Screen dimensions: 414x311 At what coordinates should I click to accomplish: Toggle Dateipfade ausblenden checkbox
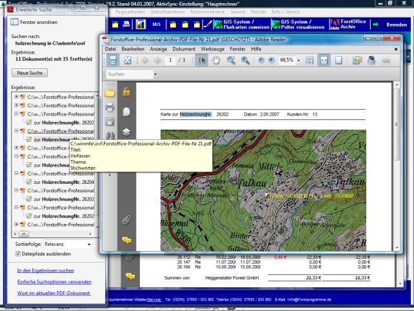(18, 254)
